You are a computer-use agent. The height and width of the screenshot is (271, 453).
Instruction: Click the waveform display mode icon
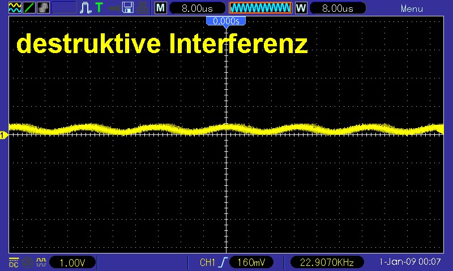[15, 8]
